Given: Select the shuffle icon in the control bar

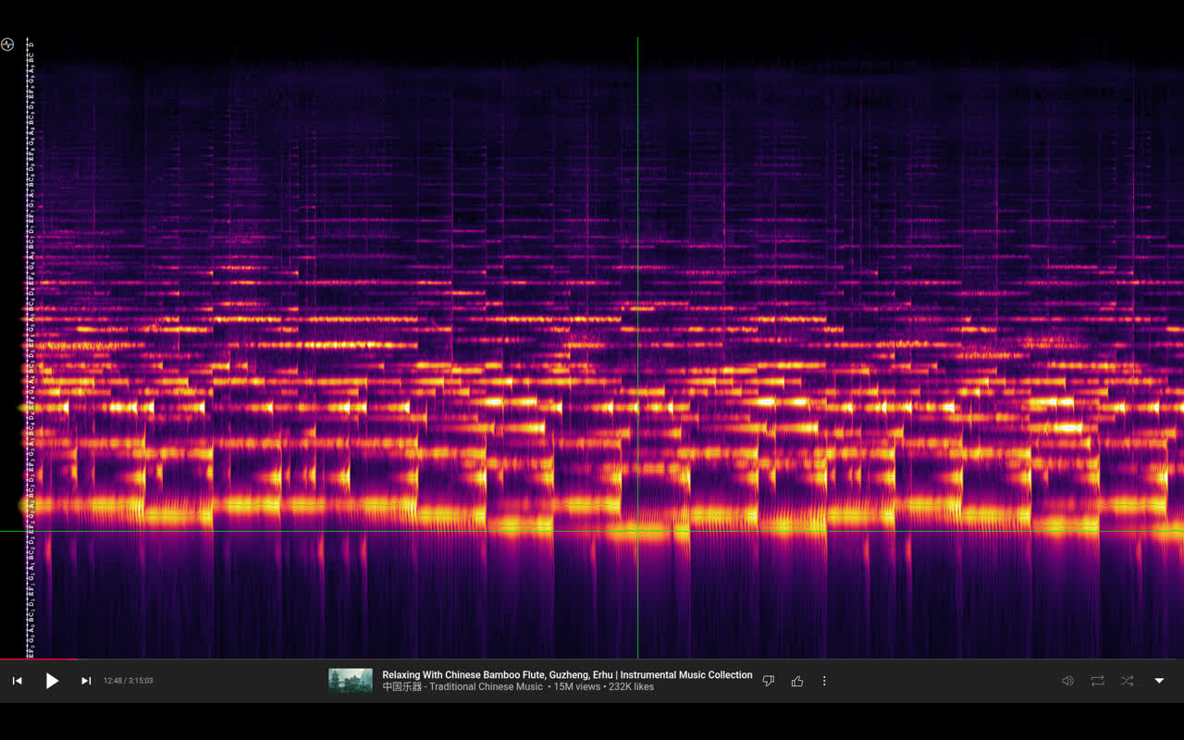Looking at the screenshot, I should coord(1127,681).
